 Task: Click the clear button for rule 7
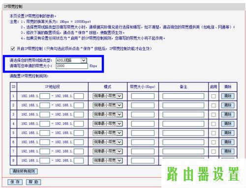[228, 151]
